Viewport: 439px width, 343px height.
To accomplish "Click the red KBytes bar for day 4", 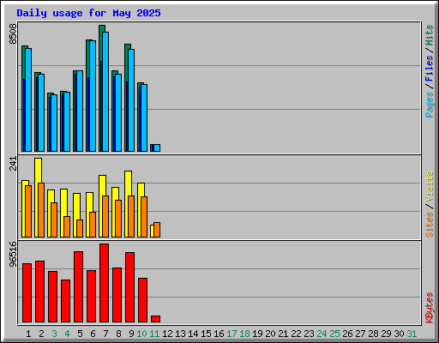I will (x=66, y=301).
